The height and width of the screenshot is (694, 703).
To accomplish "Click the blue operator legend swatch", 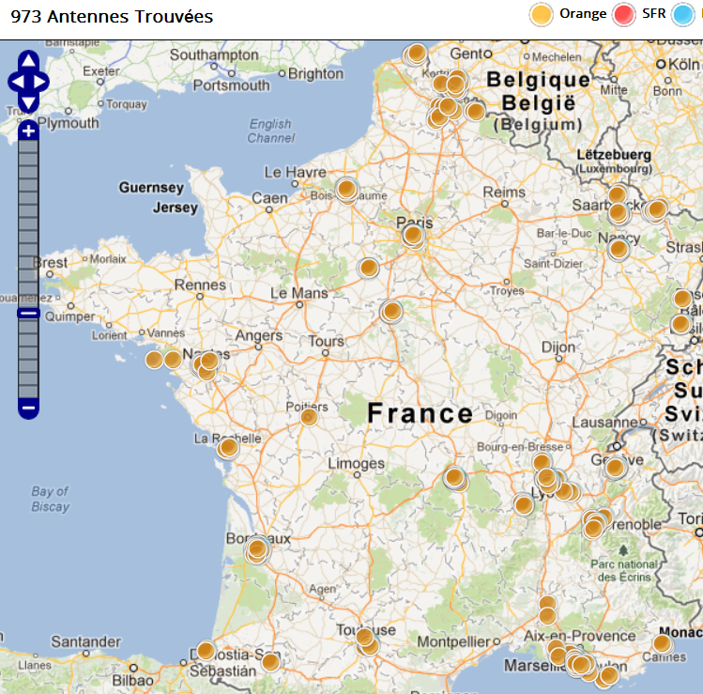I will tap(683, 14).
